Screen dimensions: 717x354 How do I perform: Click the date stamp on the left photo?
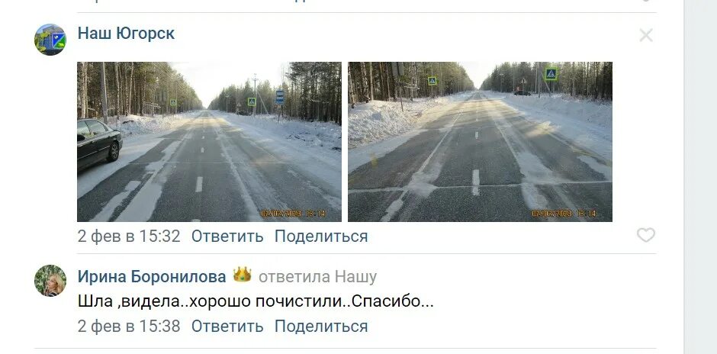293,213
